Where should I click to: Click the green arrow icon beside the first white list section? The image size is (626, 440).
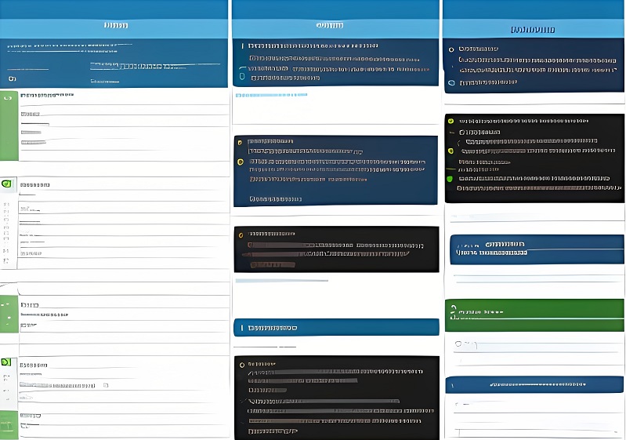coord(9,100)
